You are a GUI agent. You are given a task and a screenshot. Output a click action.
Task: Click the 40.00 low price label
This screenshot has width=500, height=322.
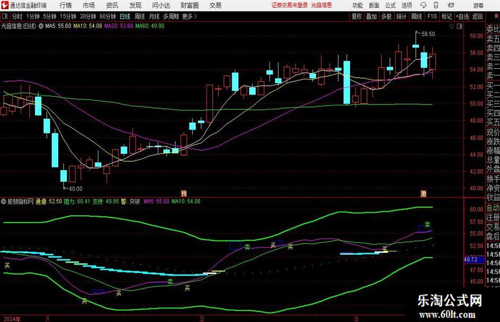pos(76,189)
